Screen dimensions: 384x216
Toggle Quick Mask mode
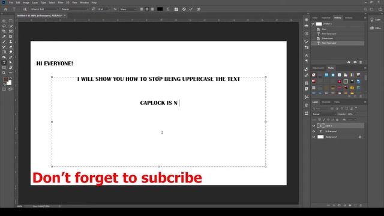pos(4,89)
